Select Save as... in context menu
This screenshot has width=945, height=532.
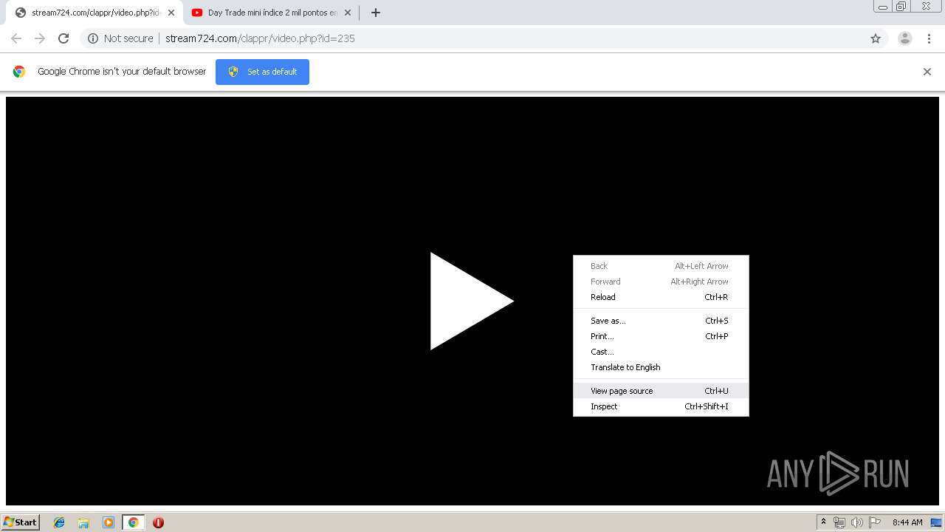(661, 321)
